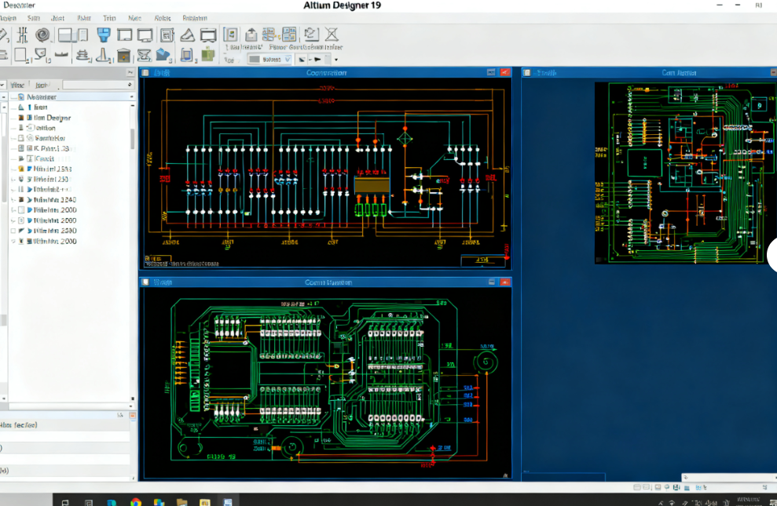Open the last menu in the menu bar
Image resolution: width=777 pixels, height=506 pixels.
(195, 17)
